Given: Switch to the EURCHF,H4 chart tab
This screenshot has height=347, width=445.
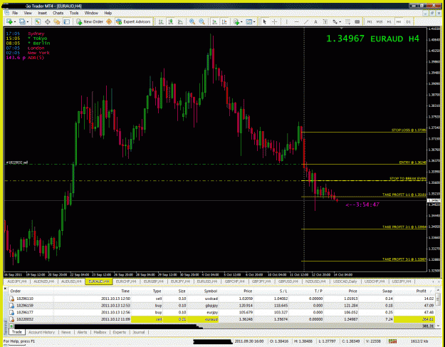Looking at the screenshot, I should click(x=126, y=281).
